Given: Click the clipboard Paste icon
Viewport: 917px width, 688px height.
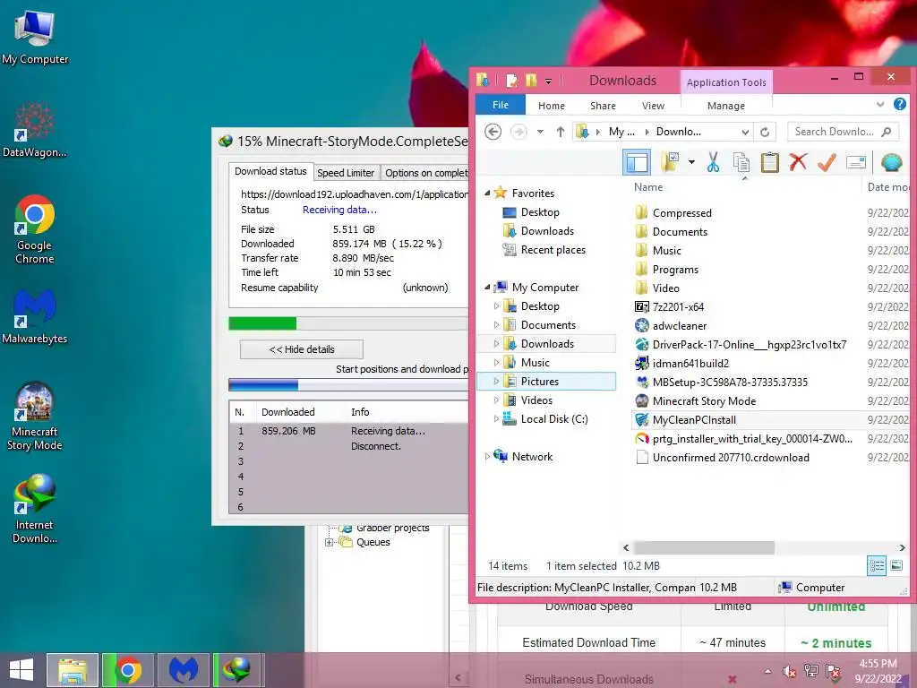Looking at the screenshot, I should (769, 162).
